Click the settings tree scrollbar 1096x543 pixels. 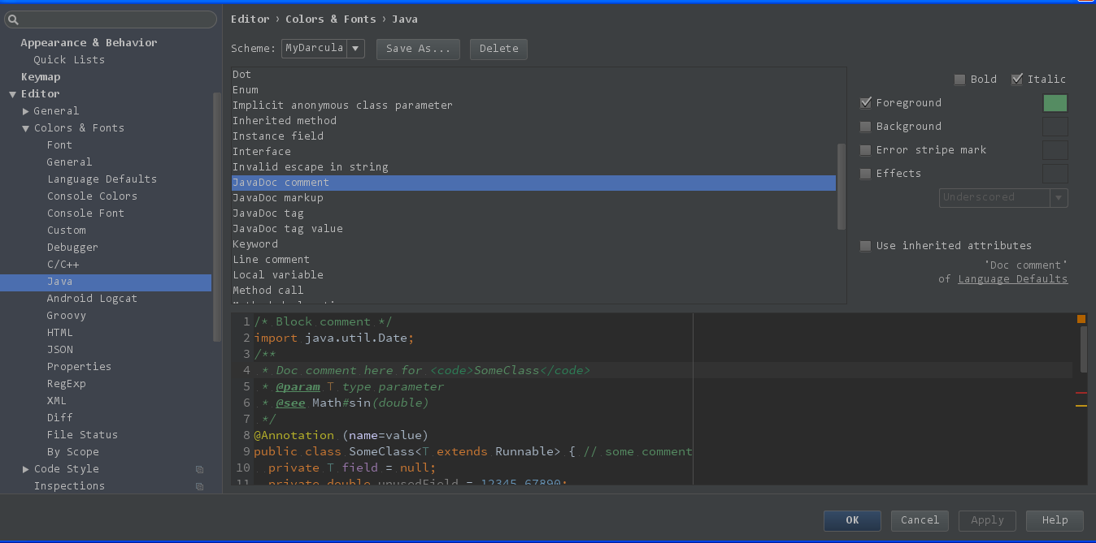click(217, 217)
